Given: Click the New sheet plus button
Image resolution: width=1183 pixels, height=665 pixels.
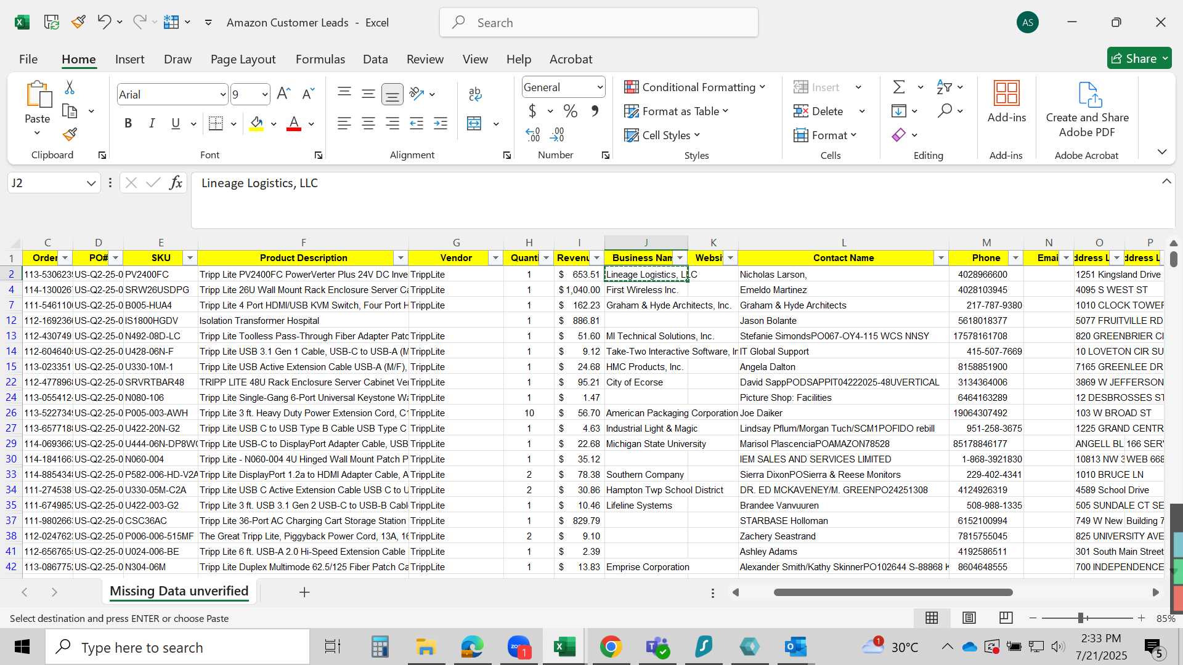Looking at the screenshot, I should tap(304, 592).
